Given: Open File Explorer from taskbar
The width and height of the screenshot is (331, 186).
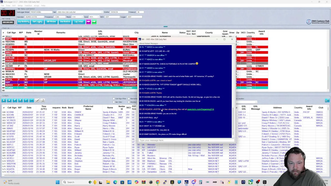Looking at the screenshot, I should point(108,182).
